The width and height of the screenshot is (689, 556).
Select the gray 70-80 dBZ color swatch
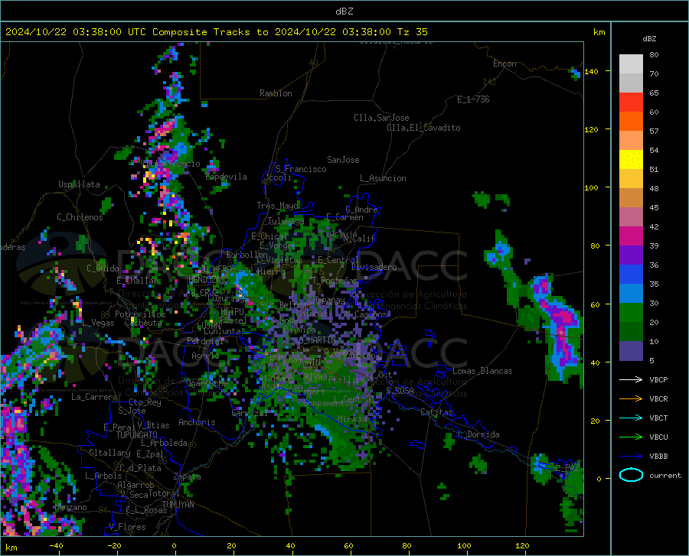[x=631, y=64]
